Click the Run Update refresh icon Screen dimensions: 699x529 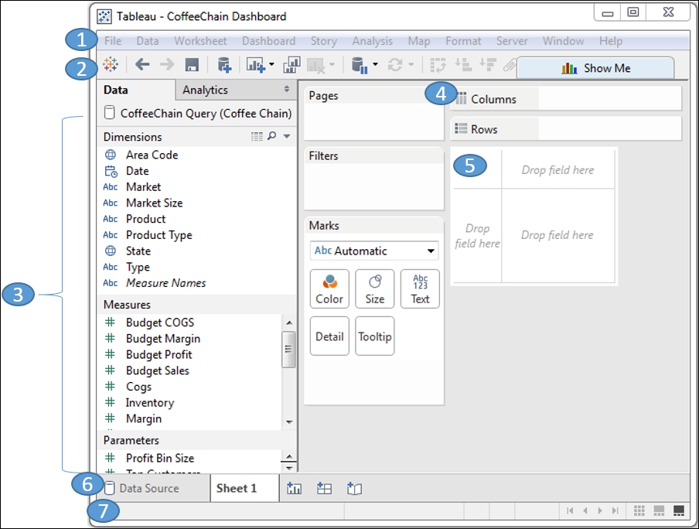395,65
